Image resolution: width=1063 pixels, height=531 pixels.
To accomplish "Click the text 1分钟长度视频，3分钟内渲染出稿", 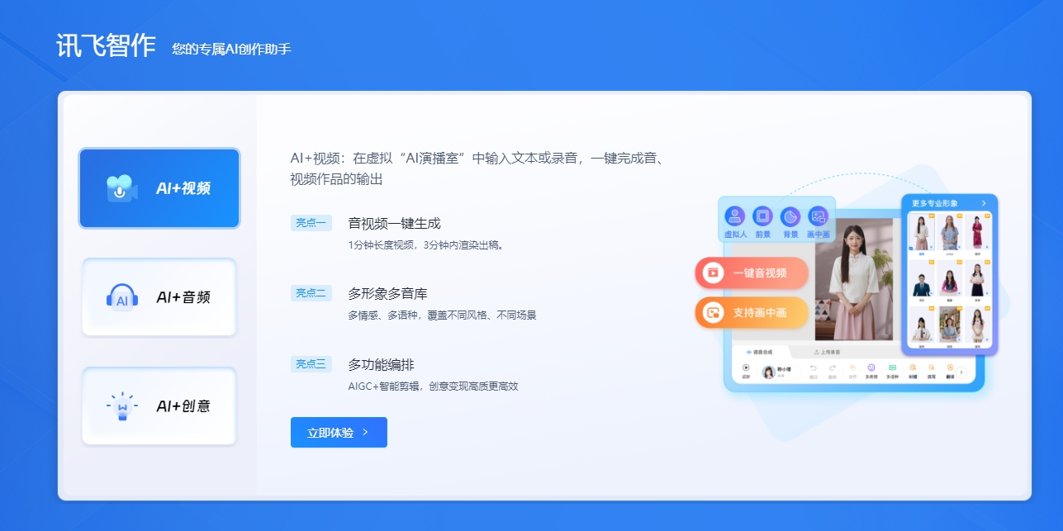I will tap(426, 244).
